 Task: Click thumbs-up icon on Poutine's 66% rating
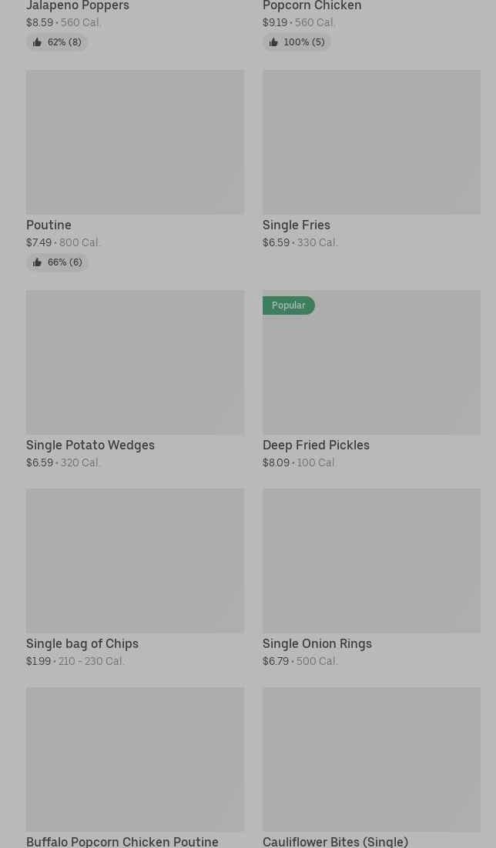[x=37, y=262]
